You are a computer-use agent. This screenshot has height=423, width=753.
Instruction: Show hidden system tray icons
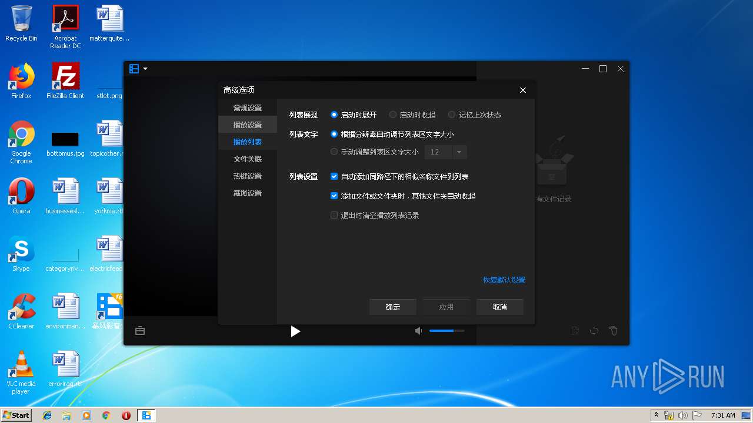tap(656, 415)
